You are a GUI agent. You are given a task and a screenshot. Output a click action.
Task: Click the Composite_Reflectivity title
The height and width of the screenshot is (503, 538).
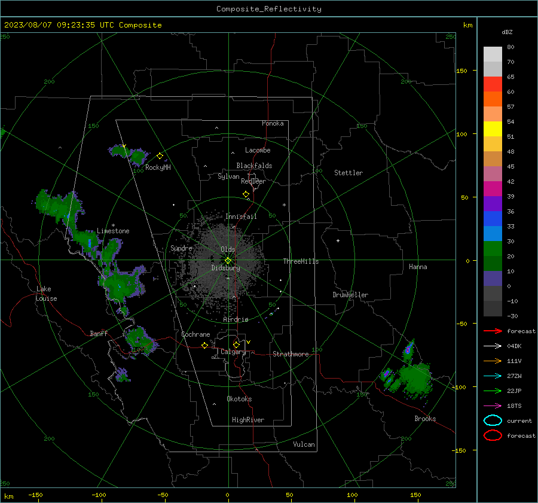coord(269,9)
